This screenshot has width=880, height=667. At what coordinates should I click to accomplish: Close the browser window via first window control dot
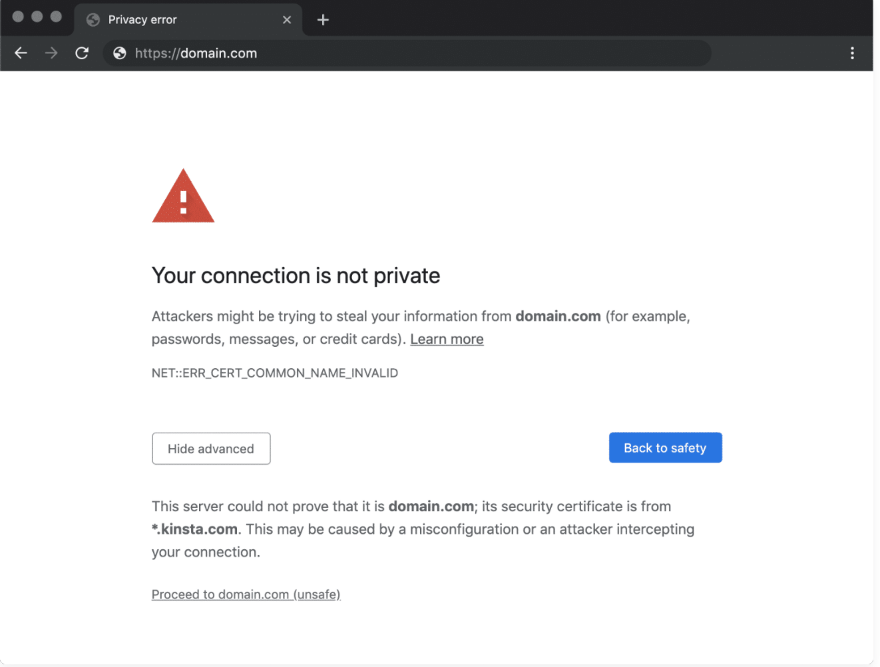18,17
